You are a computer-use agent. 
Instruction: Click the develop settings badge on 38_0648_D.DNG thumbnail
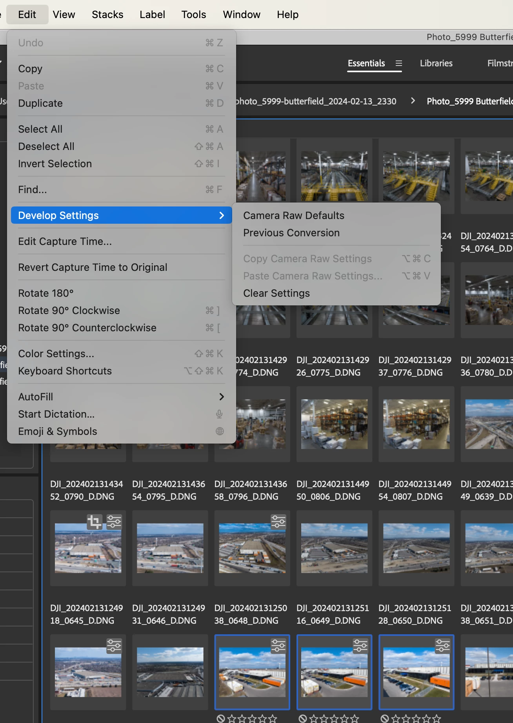tap(278, 522)
